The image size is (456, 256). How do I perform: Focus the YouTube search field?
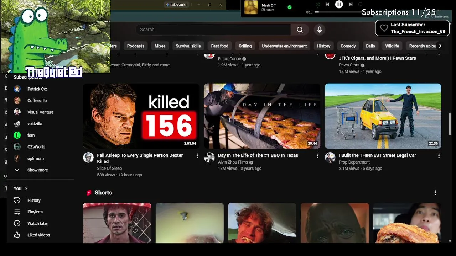[x=213, y=30]
